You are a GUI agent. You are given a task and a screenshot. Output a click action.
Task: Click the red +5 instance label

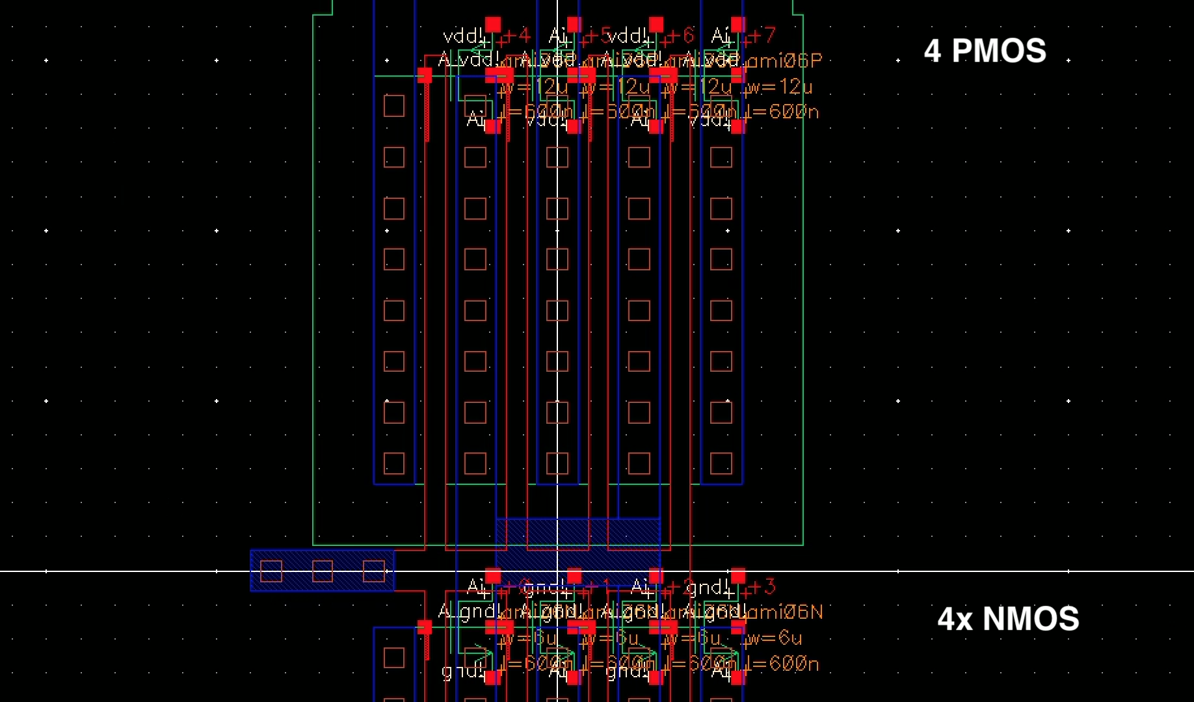click(x=598, y=36)
